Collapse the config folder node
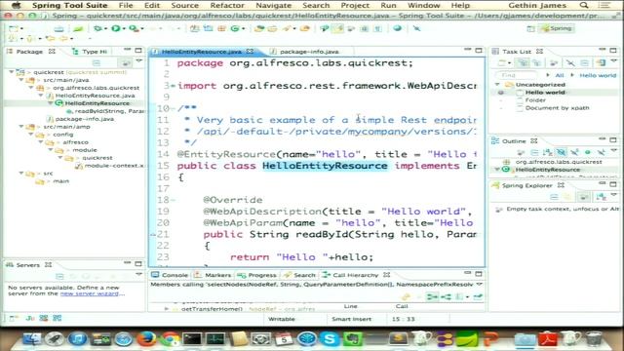Screen dimensions: 624x351 coord(31,135)
